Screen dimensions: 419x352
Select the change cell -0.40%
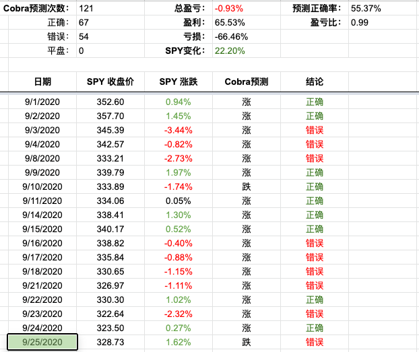[x=179, y=243]
